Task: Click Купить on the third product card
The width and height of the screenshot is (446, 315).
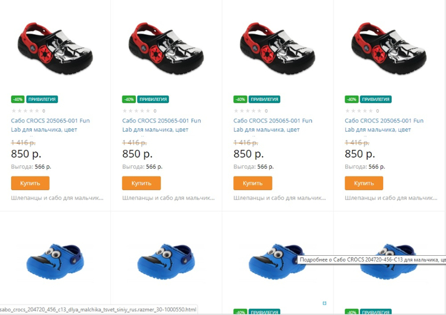Action: (x=253, y=183)
